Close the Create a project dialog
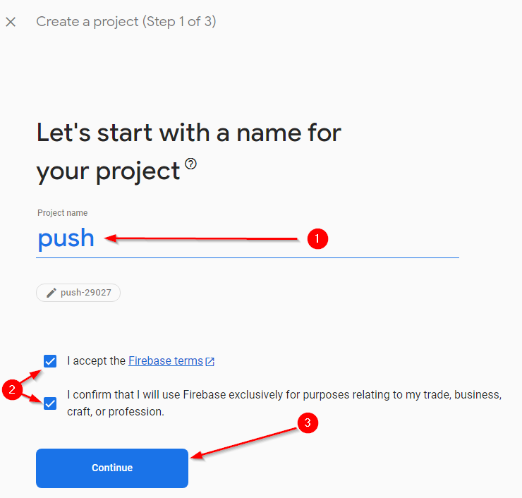Viewport: 522px width, 498px height. 11,22
